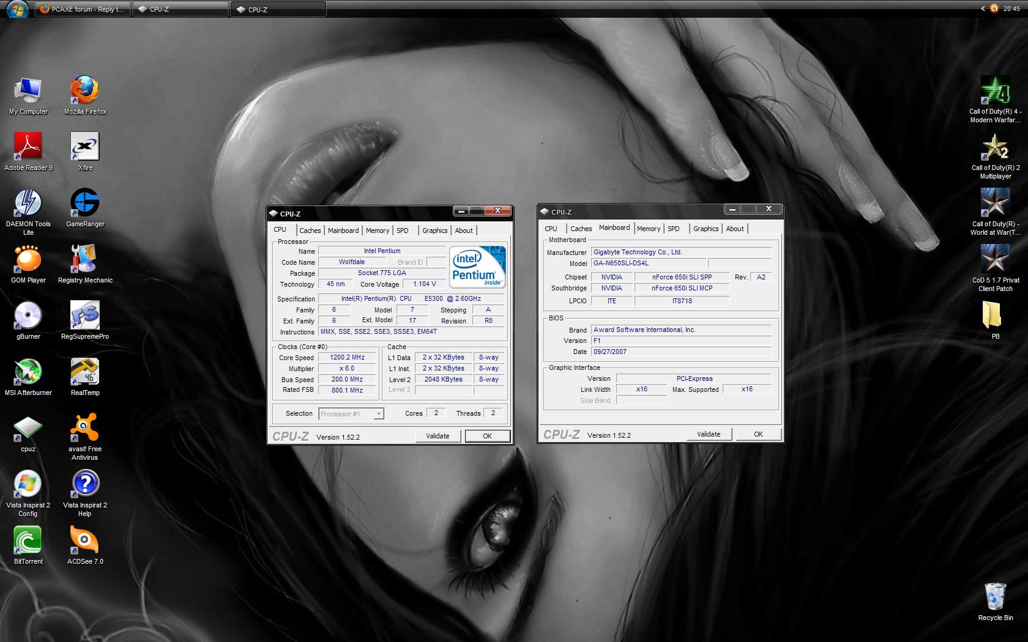The image size is (1028, 642).
Task: Select About tab in left CPU-Z
Action: click(x=464, y=231)
